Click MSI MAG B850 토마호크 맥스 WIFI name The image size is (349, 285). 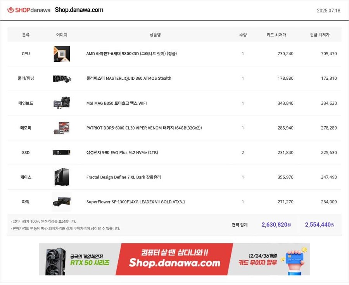(116, 103)
